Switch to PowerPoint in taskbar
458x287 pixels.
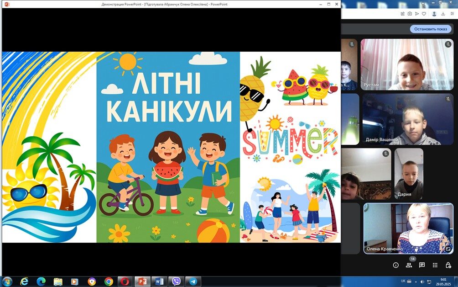click(x=142, y=282)
